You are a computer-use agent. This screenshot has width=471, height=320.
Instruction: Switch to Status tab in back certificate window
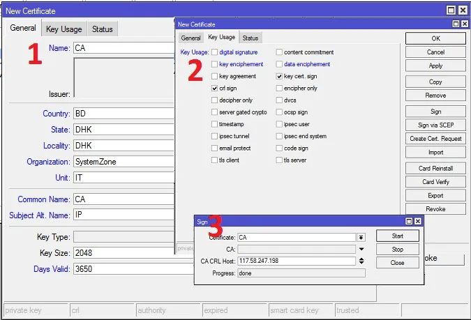pyautogui.click(x=103, y=29)
